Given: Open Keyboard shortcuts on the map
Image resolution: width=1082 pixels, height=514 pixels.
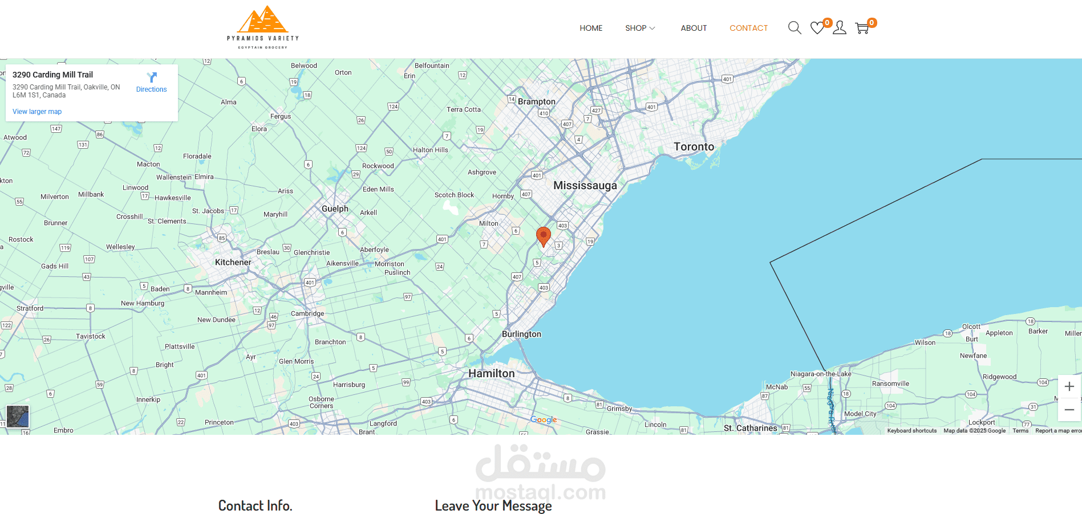Looking at the screenshot, I should (911, 431).
